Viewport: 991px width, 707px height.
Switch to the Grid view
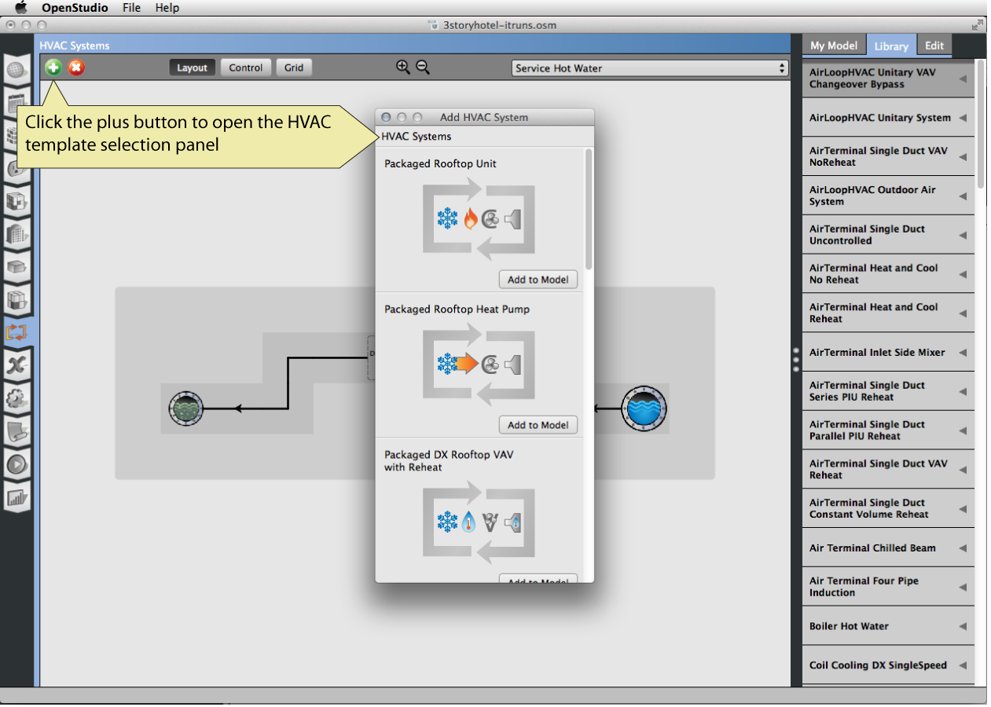[294, 68]
